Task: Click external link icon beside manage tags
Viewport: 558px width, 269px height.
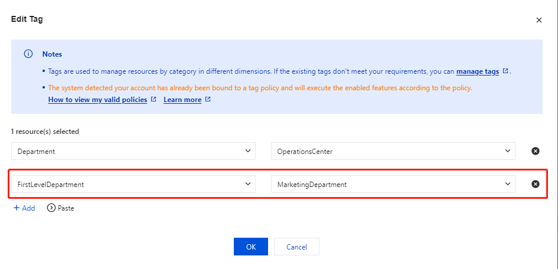Action: (x=505, y=71)
